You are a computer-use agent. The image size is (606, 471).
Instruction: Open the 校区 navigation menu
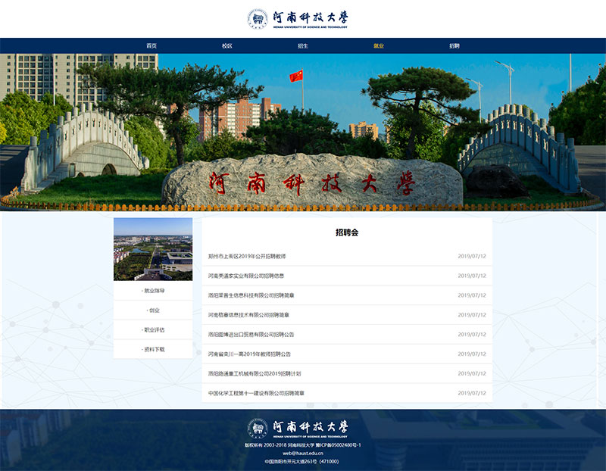pos(227,45)
